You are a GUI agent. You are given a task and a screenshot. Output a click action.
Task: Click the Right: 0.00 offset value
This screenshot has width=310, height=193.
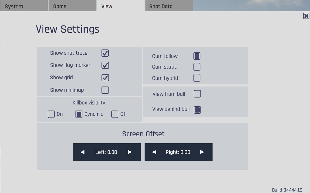tap(178, 152)
